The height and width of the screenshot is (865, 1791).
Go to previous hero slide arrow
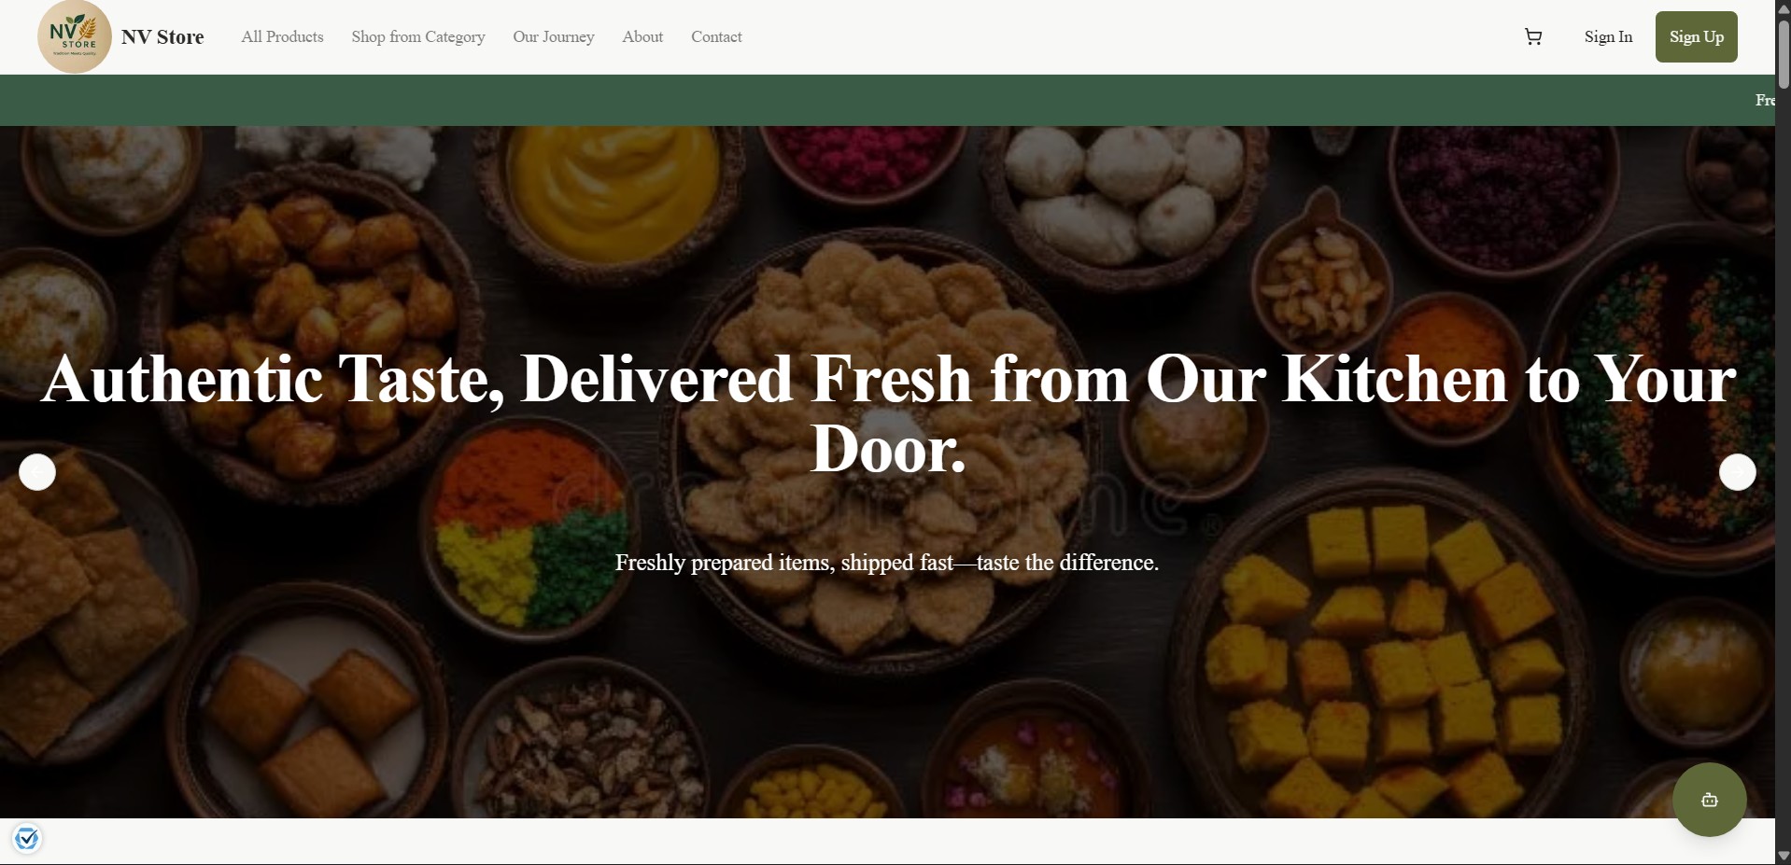37,472
